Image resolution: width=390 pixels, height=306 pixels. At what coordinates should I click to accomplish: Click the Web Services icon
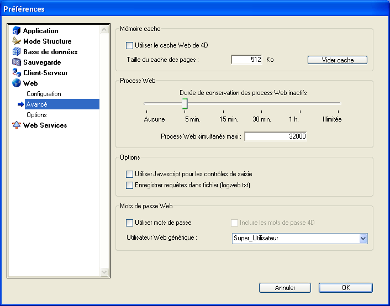click(x=16, y=125)
